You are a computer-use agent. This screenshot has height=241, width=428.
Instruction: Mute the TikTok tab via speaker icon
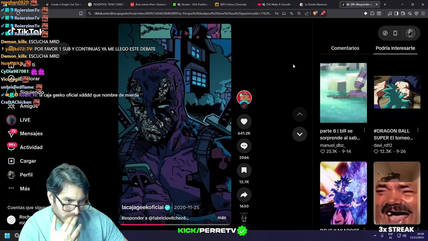click(348, 4)
